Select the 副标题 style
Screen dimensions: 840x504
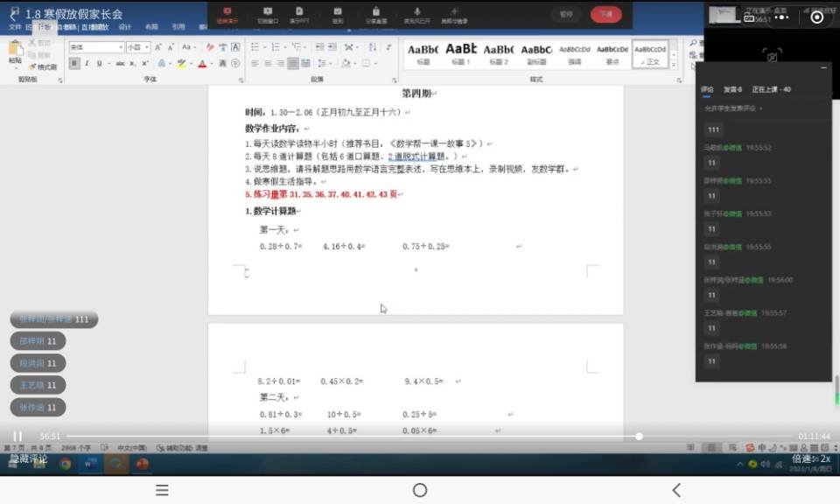(x=536, y=53)
